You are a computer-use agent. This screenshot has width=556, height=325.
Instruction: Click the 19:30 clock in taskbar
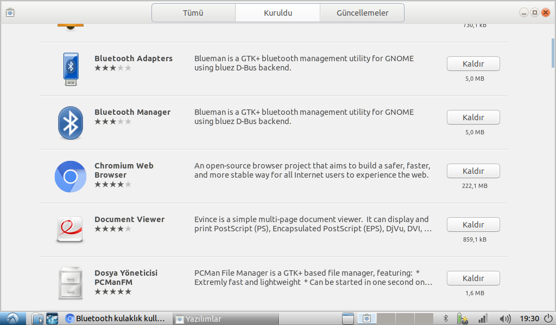[529, 318]
